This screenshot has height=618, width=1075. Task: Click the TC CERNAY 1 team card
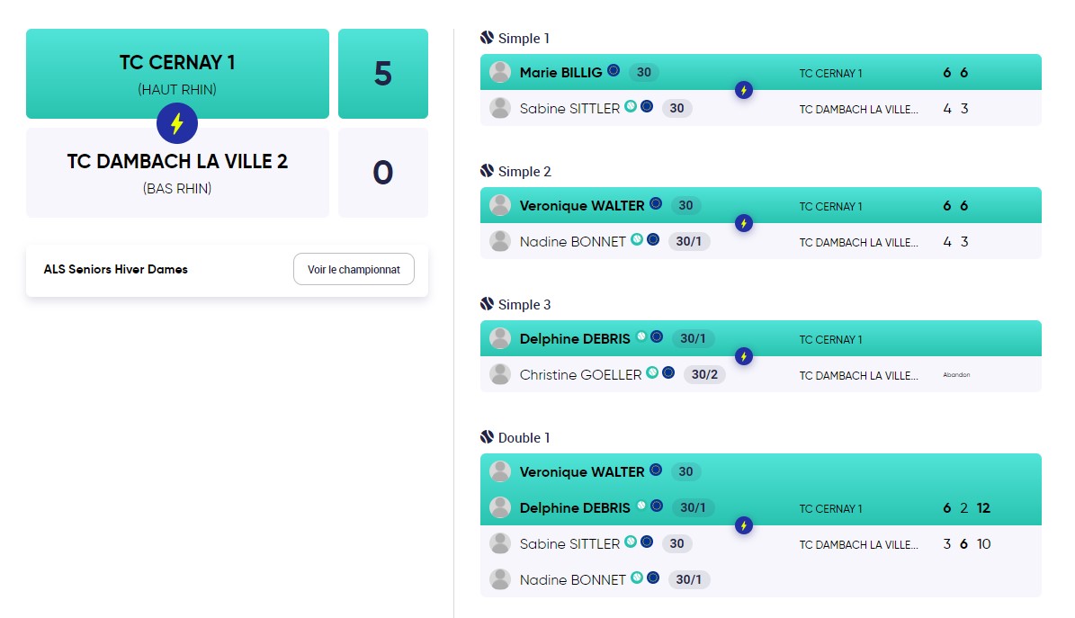point(177,74)
